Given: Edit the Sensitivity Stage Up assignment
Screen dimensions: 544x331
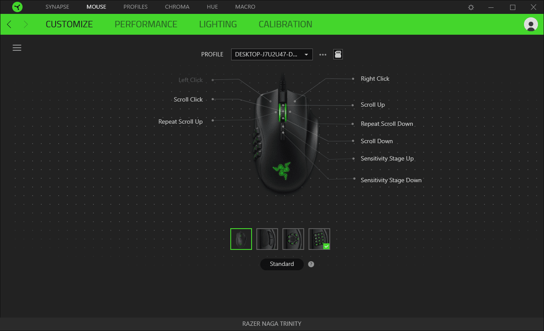Looking at the screenshot, I should pyautogui.click(x=387, y=158).
